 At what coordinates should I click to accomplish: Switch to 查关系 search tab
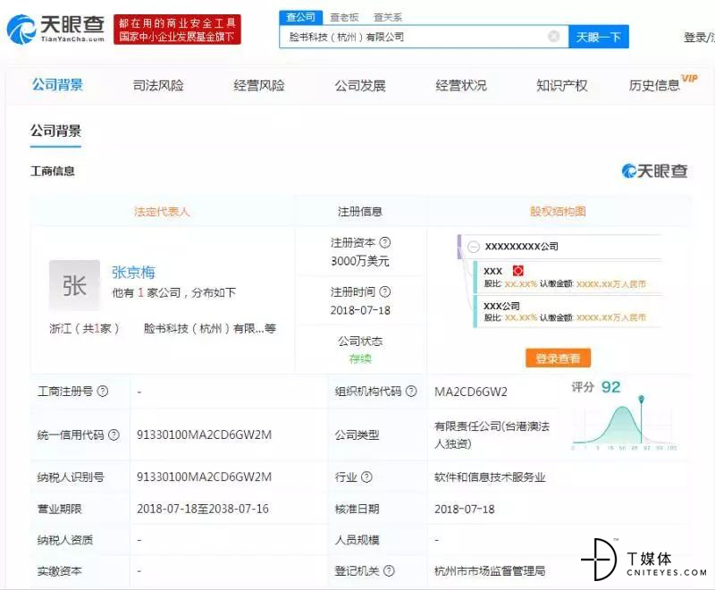point(388,17)
